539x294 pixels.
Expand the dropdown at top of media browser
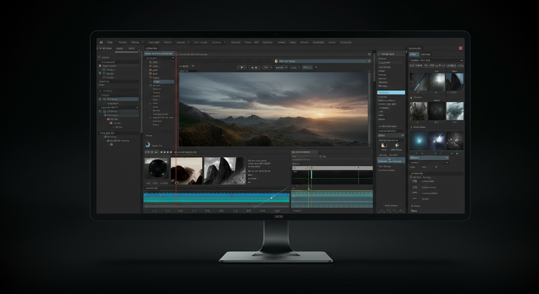pos(436,60)
